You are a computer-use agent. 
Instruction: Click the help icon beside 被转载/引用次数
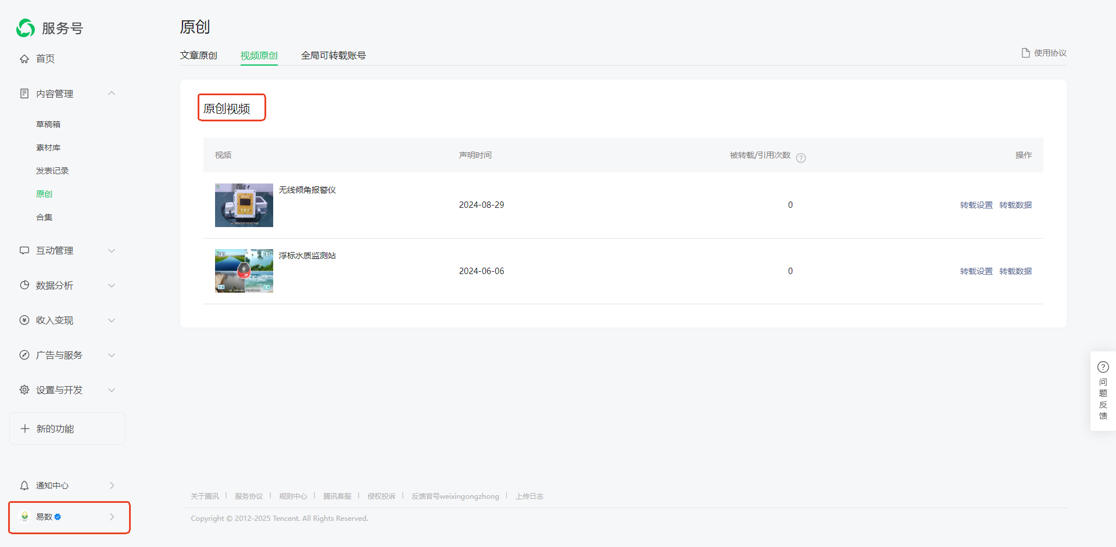pos(801,158)
